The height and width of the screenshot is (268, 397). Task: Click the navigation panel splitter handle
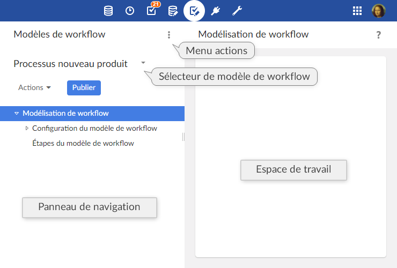pyautogui.click(x=183, y=137)
